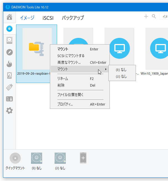Click the add mobile device icon

83,158
